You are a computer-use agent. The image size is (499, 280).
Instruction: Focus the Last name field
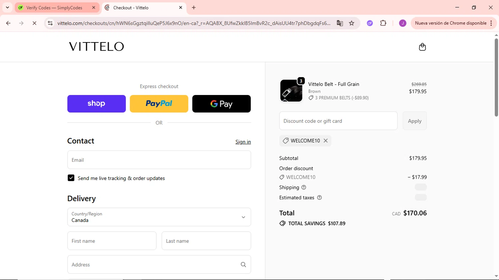206,241
